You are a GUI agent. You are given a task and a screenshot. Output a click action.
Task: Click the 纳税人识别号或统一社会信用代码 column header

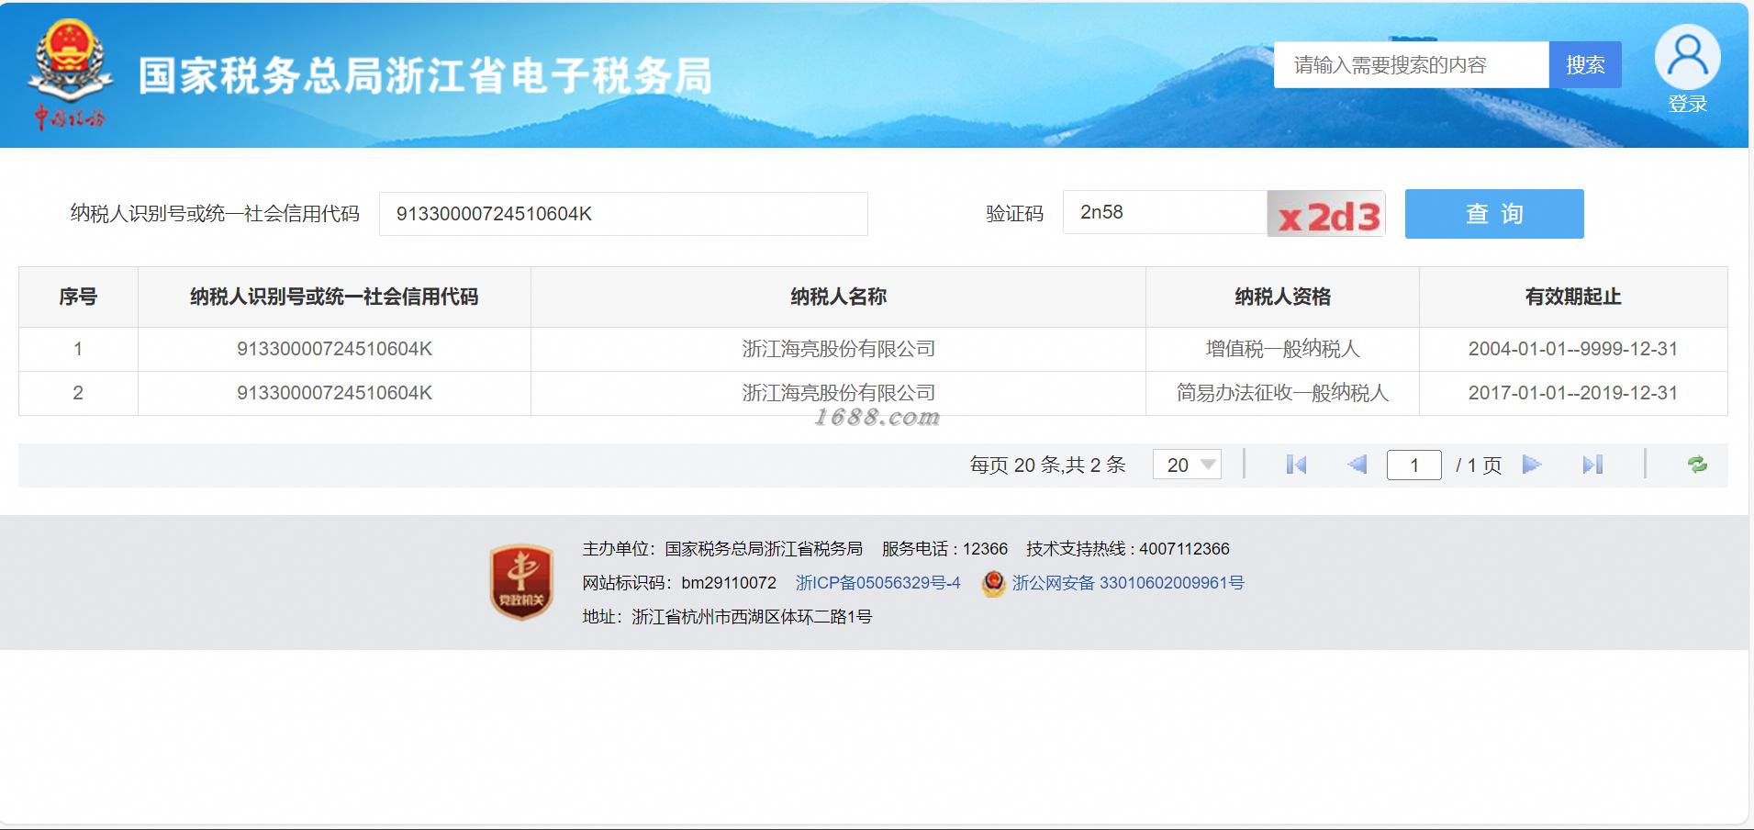334,297
